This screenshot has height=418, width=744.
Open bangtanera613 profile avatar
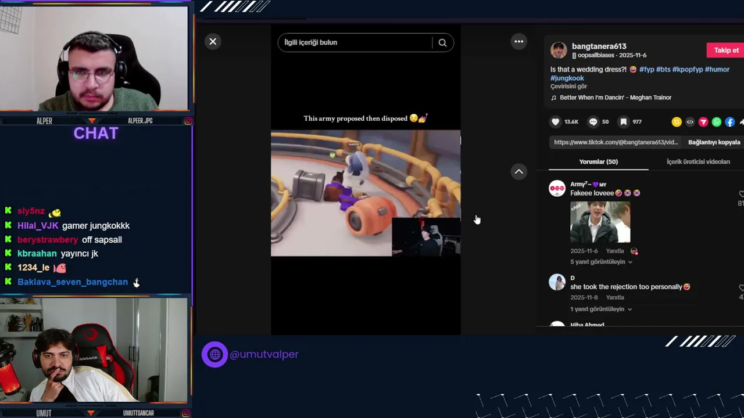pos(559,50)
